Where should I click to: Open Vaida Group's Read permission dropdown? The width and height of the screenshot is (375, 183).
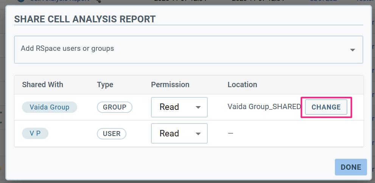(179, 107)
